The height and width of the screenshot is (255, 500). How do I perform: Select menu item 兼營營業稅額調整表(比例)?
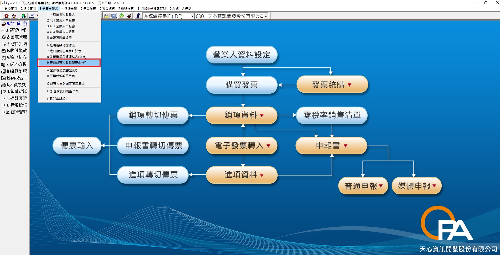tap(68, 63)
